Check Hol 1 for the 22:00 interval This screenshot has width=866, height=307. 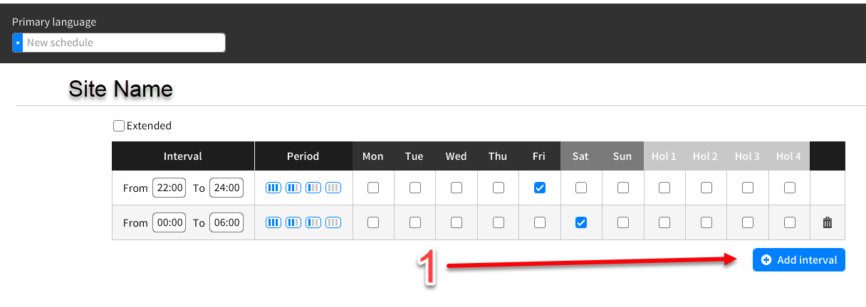click(x=664, y=188)
